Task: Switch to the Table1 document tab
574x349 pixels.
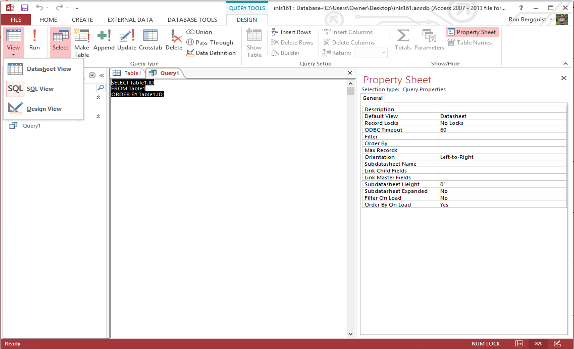Action: click(x=128, y=73)
